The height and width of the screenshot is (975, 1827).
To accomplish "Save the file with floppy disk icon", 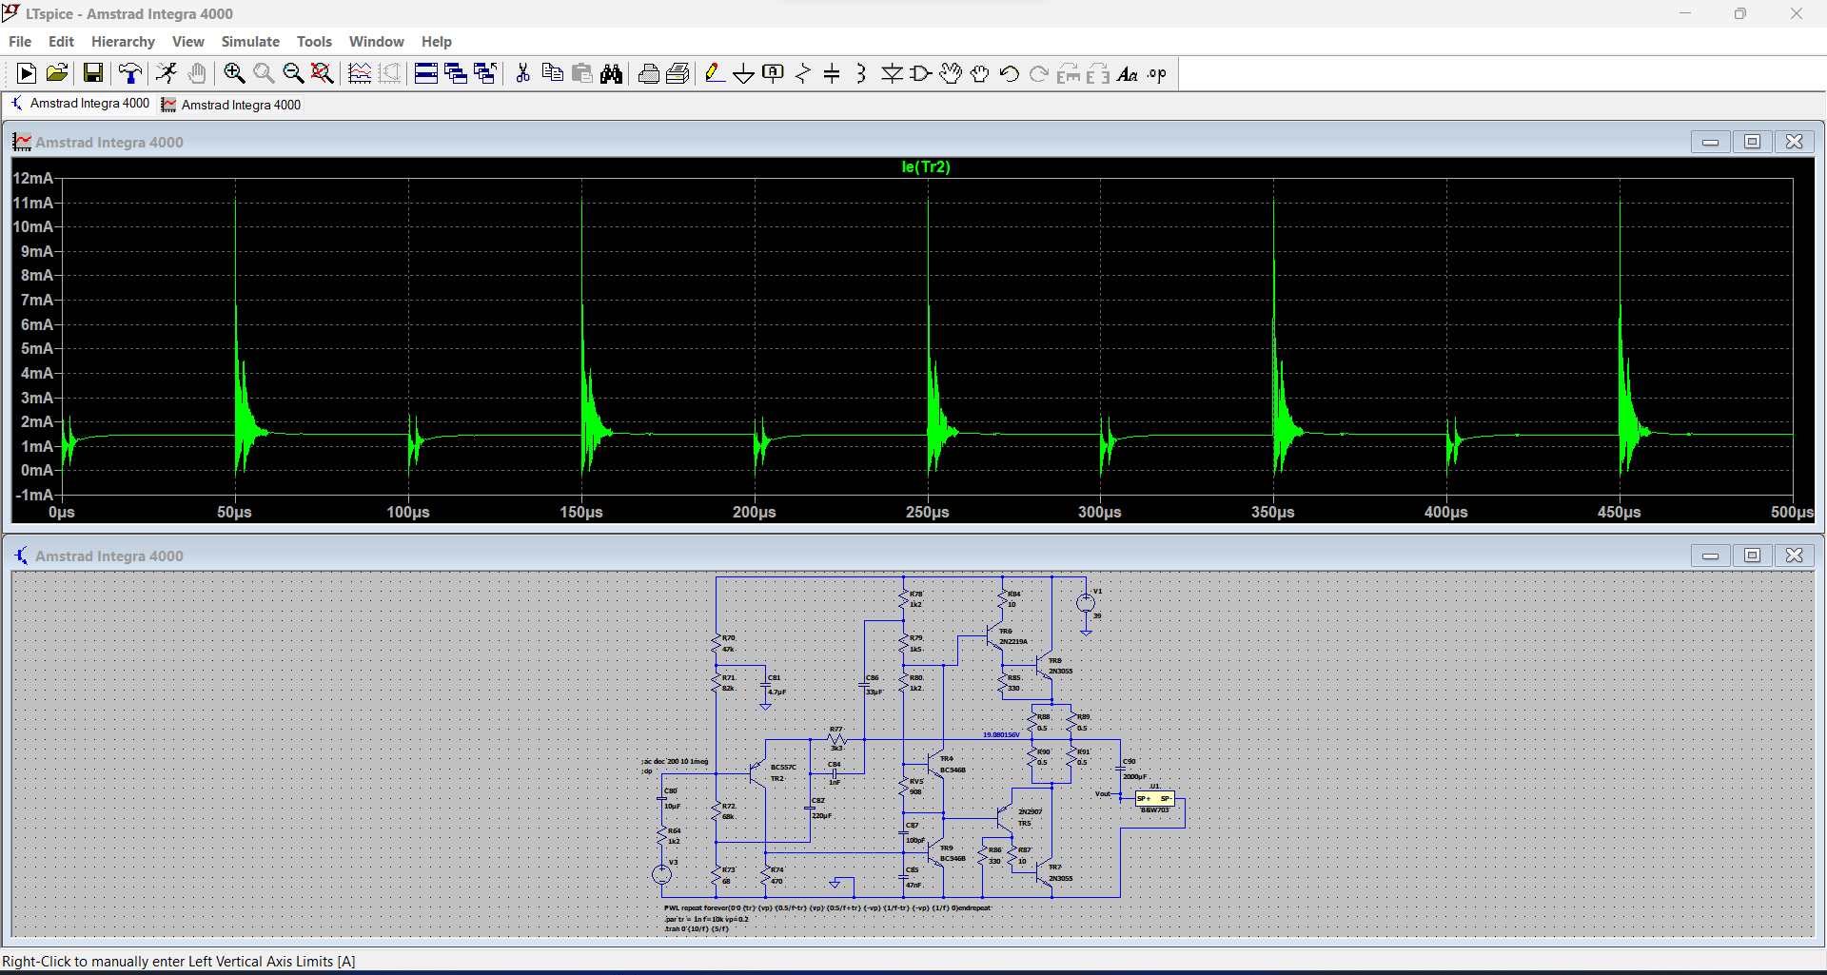I will 92,73.
